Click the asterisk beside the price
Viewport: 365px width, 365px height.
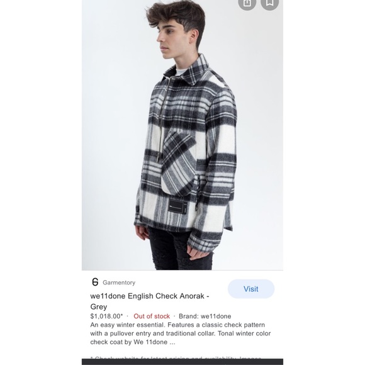(x=121, y=315)
